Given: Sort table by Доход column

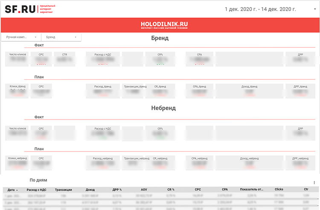Looking at the screenshot, I should 90,190.
